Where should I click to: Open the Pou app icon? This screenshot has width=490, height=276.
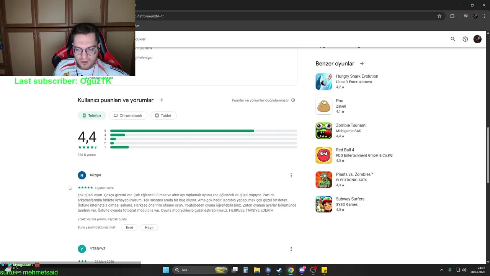324,106
